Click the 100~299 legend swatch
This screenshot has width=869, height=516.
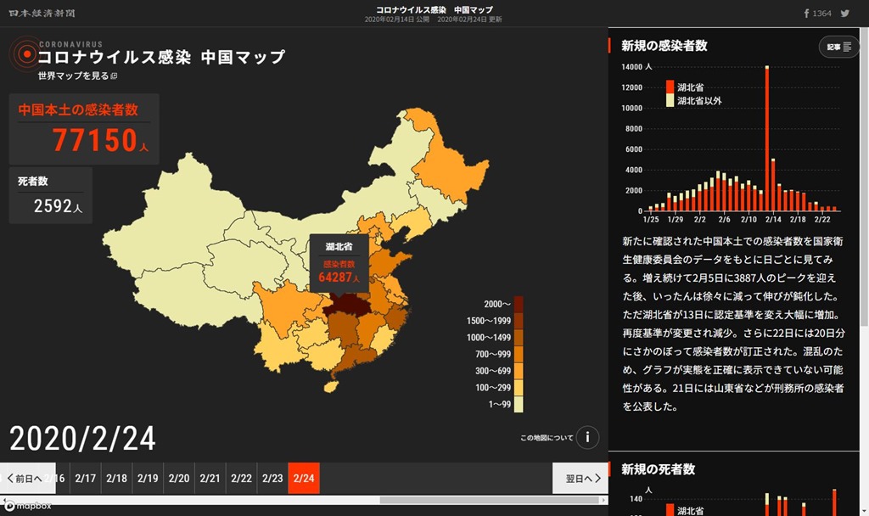[x=519, y=387]
